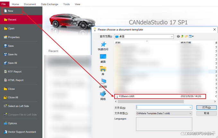Select the F2Base.cddt file

point(127,96)
